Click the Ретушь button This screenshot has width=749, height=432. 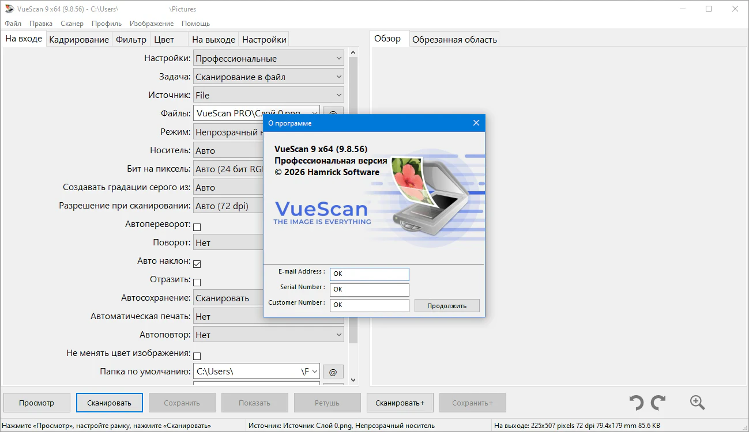pos(327,403)
